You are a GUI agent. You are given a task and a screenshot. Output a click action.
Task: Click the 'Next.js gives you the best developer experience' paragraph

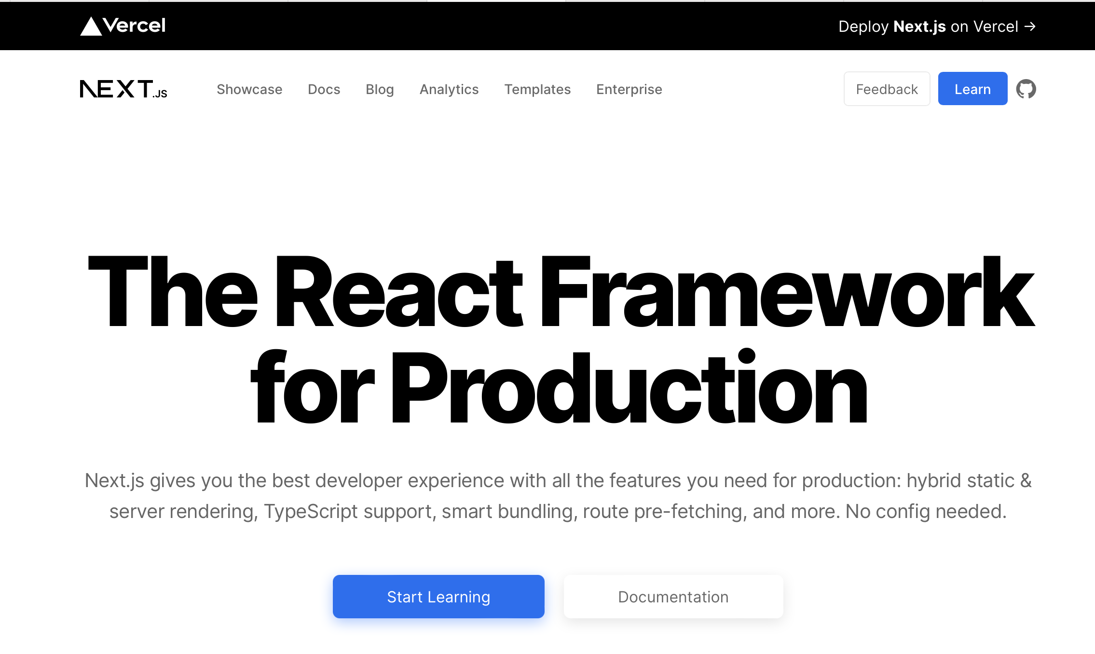[558, 496]
